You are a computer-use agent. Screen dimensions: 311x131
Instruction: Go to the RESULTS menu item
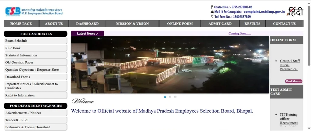[252, 24]
